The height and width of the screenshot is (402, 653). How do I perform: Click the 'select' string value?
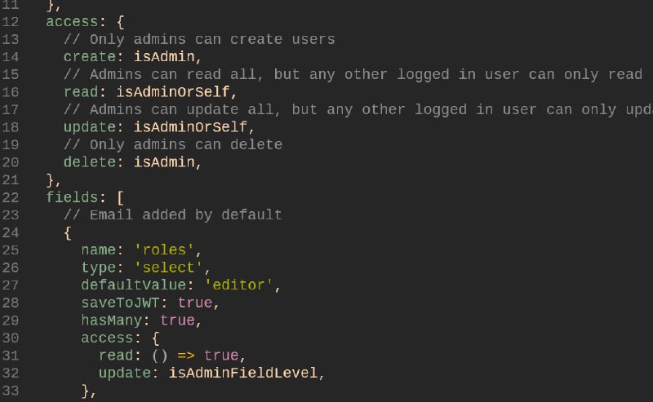click(168, 267)
